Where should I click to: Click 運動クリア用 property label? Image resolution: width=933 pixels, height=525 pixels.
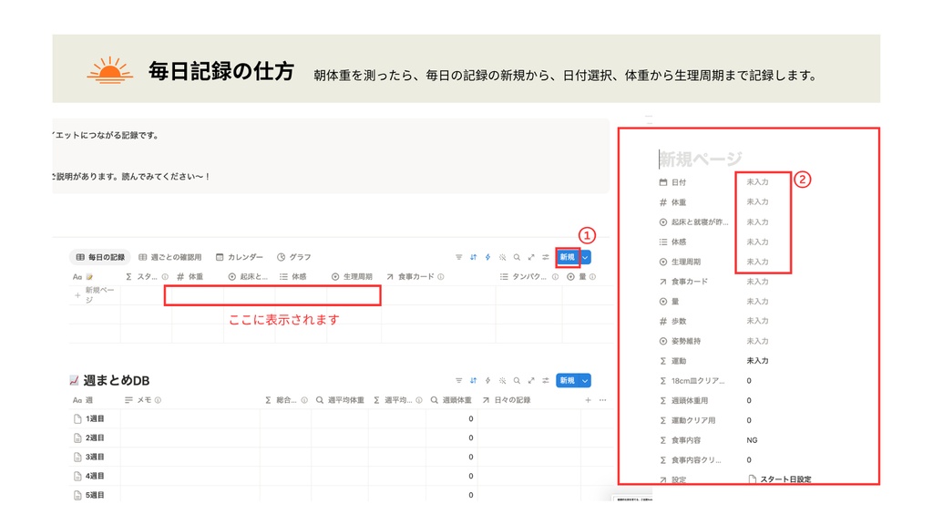[693, 420]
